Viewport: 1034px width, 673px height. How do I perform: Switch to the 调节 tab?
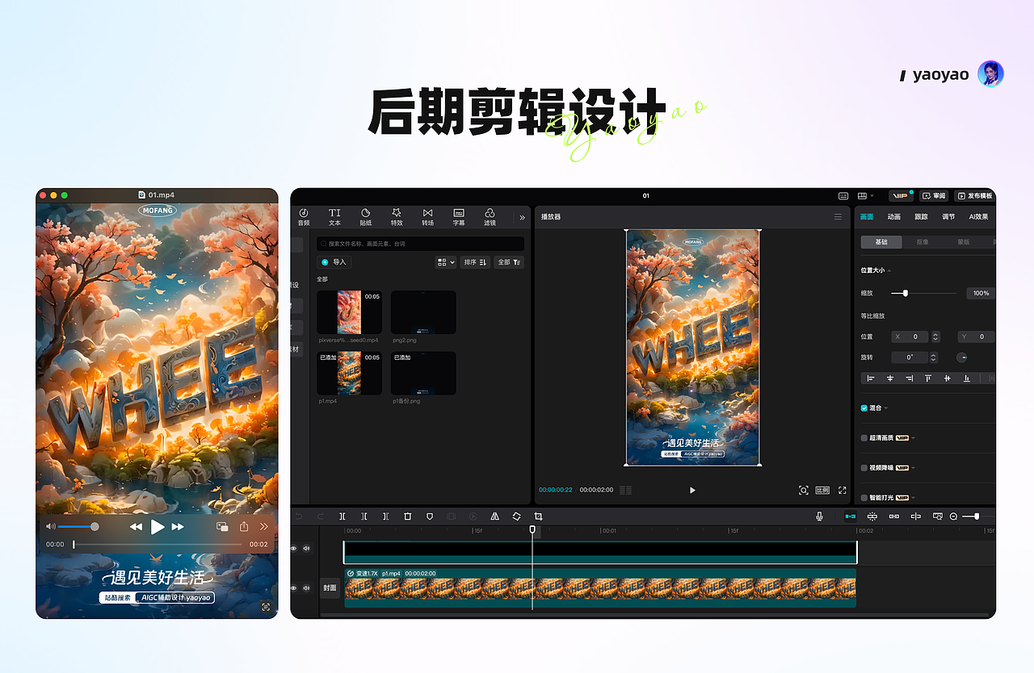tap(948, 217)
